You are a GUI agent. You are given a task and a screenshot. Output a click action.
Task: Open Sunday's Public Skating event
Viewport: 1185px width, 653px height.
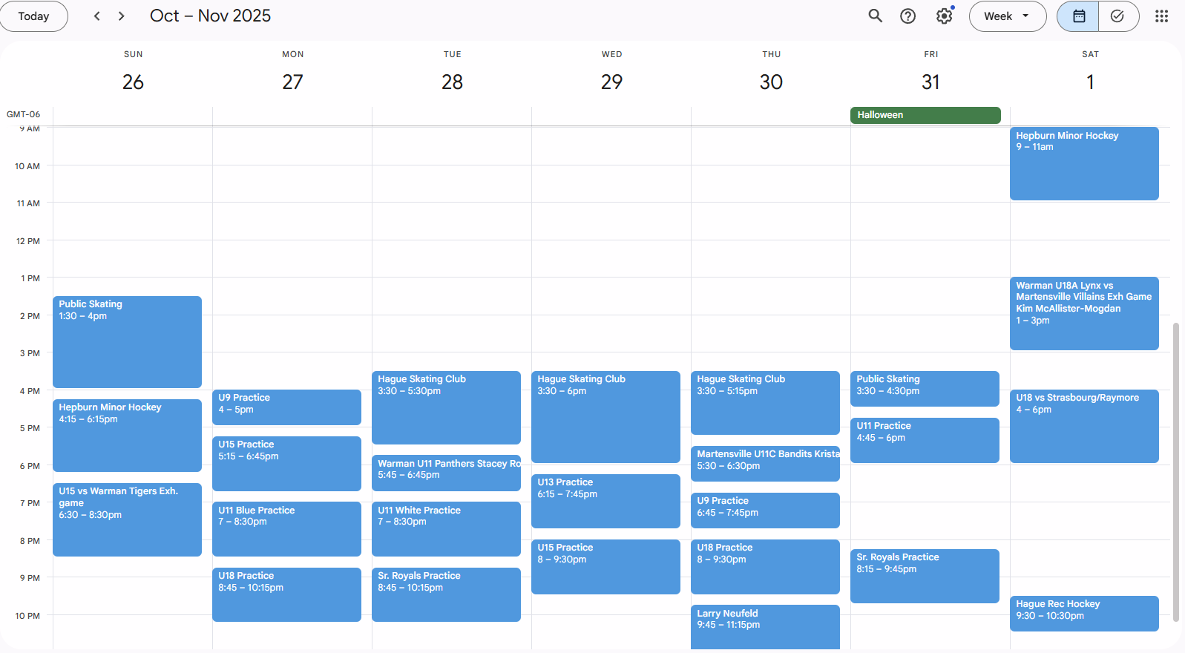tap(127, 341)
